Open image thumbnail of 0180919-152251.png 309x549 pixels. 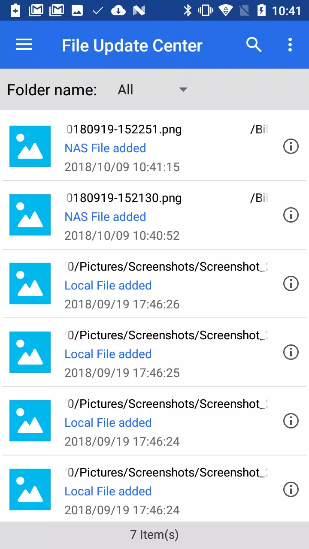pyautogui.click(x=30, y=146)
